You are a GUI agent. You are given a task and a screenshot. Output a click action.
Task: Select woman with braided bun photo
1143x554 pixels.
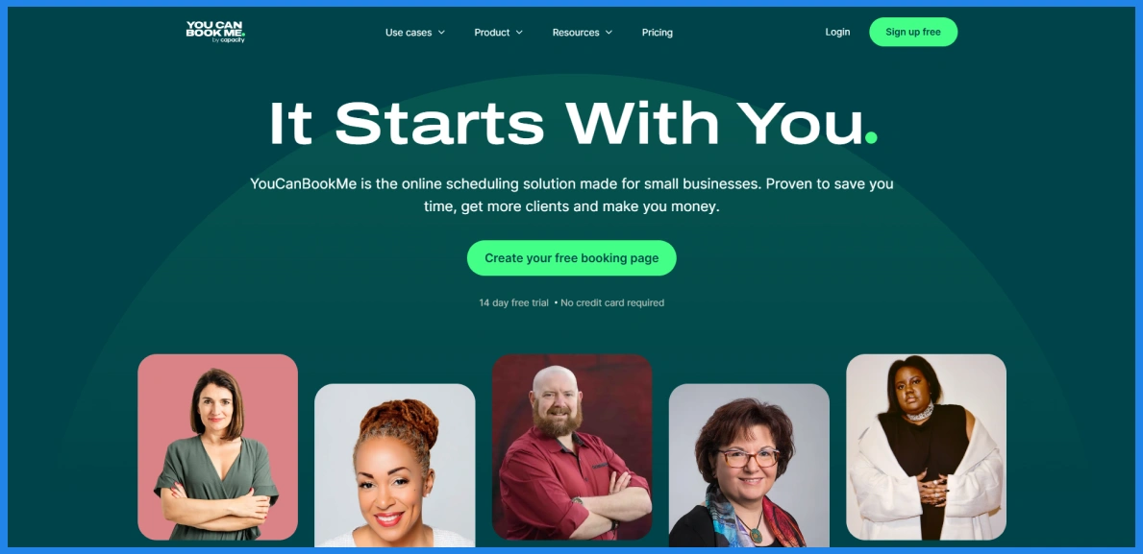click(394, 465)
